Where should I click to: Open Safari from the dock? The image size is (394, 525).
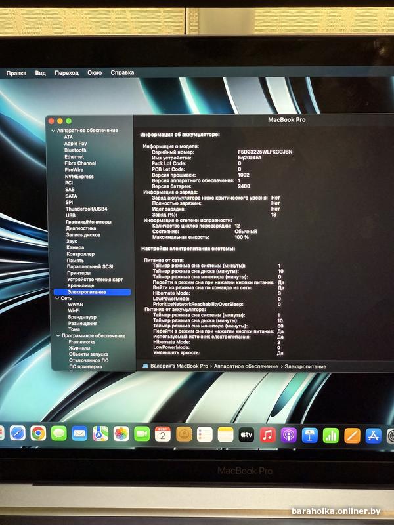[x=18, y=434]
